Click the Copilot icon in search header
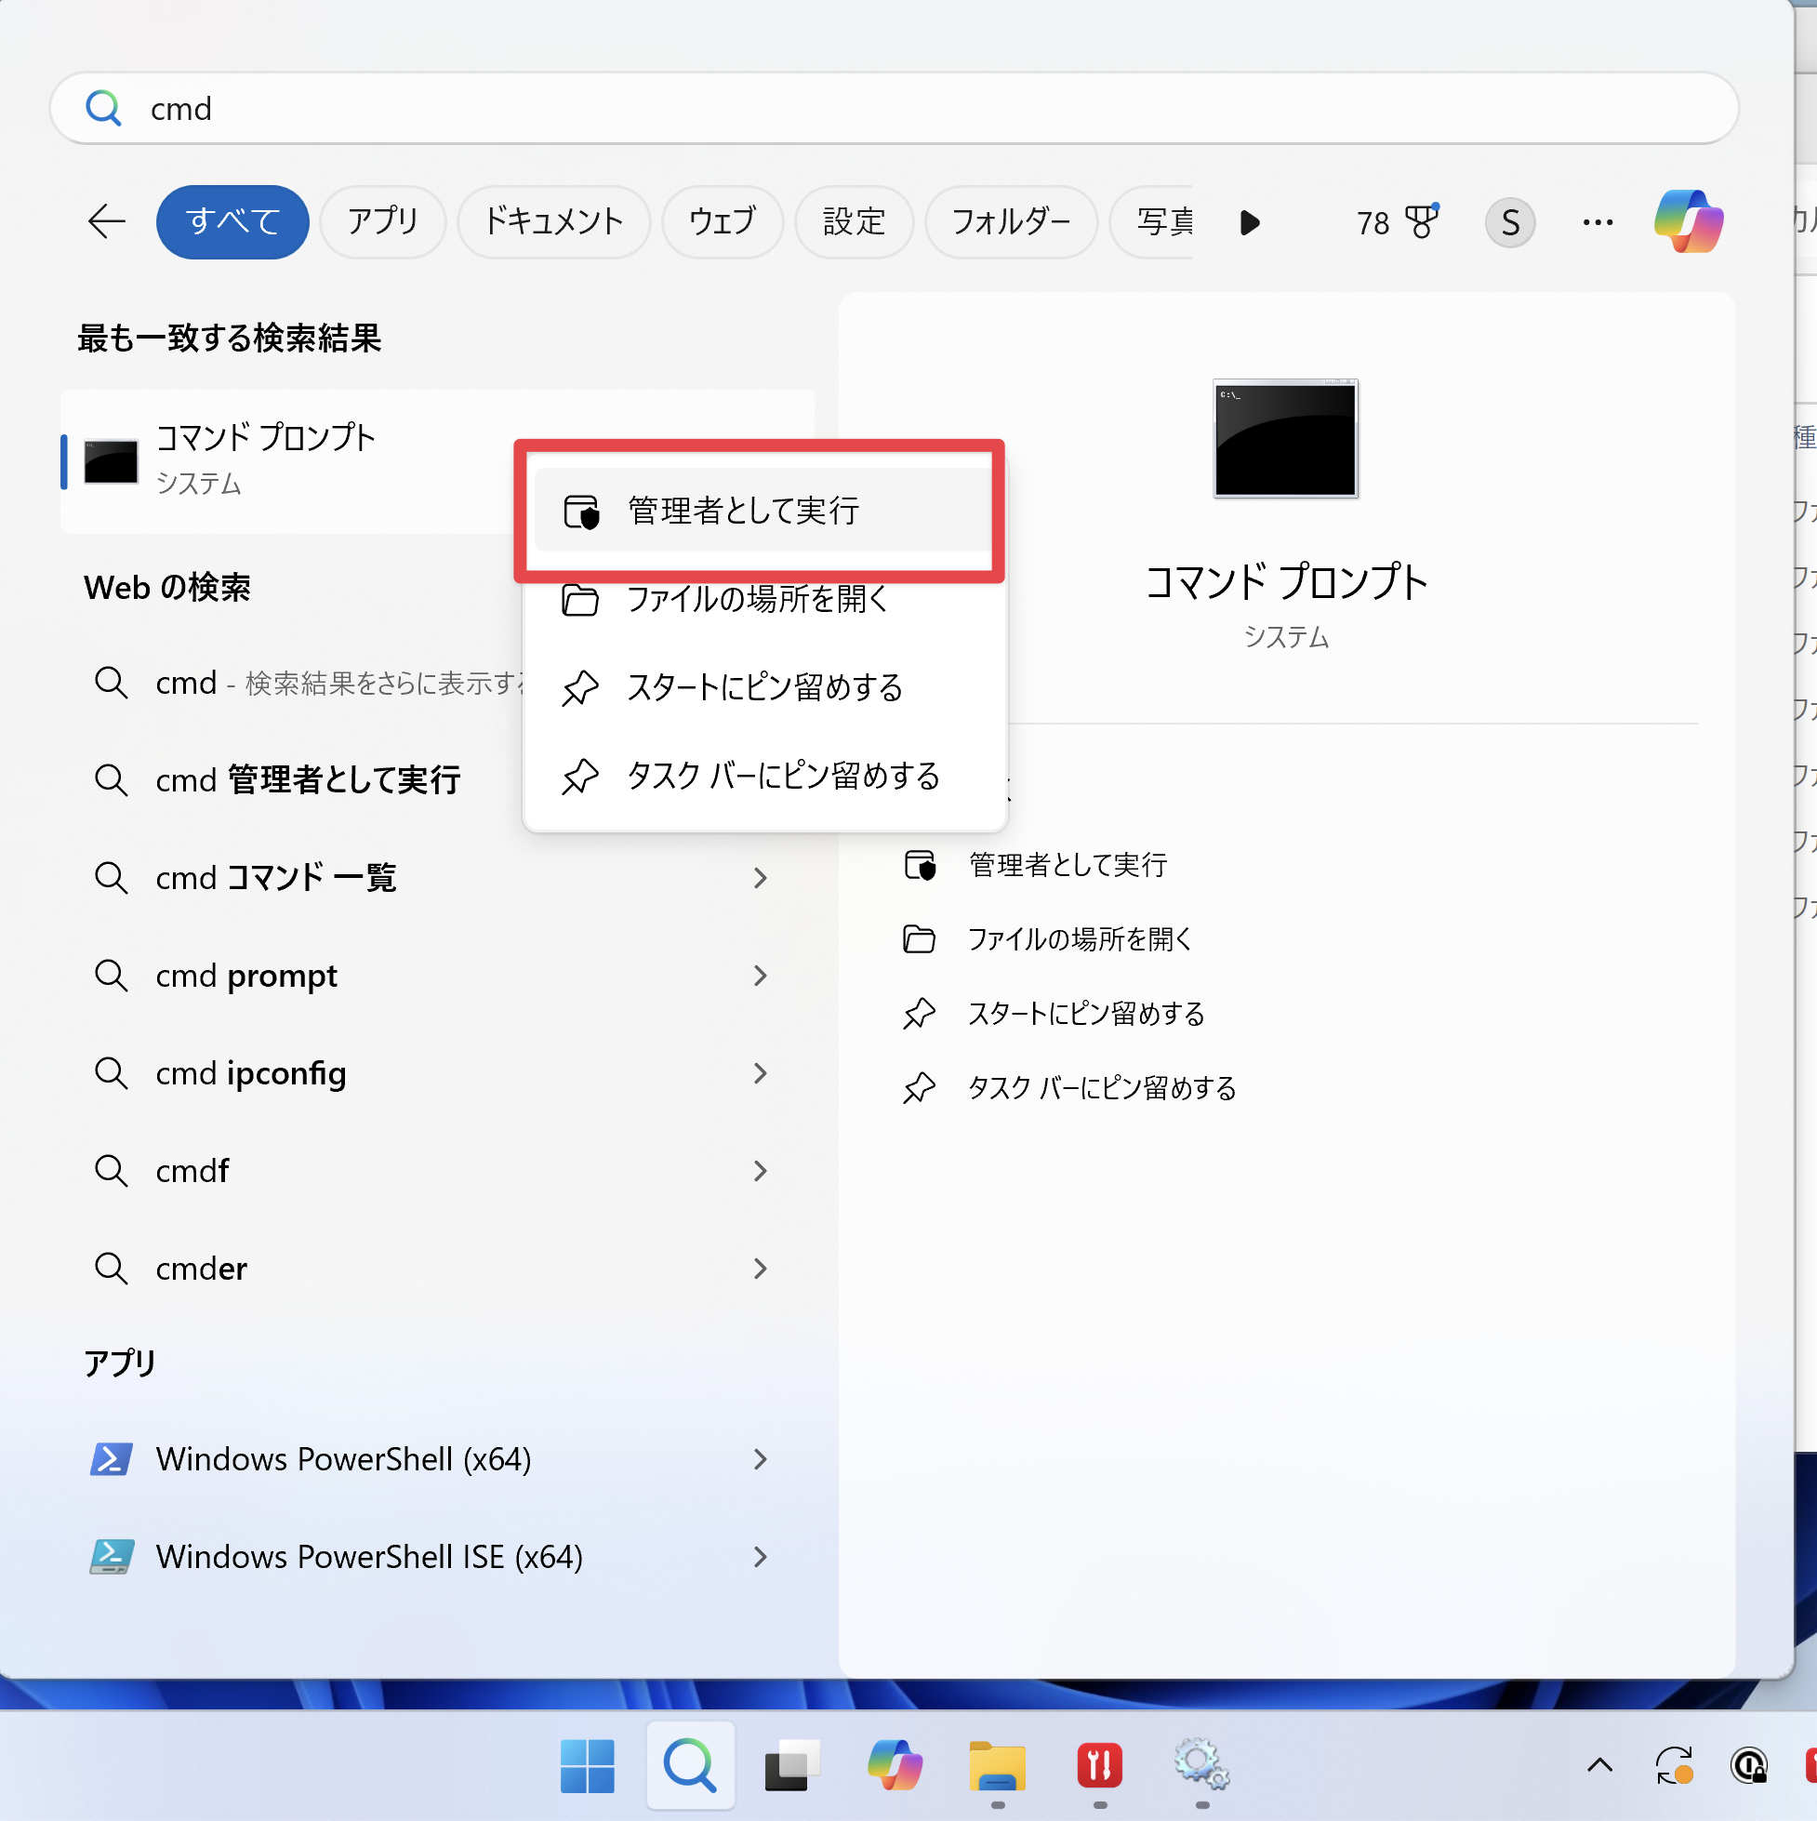 click(x=1688, y=221)
